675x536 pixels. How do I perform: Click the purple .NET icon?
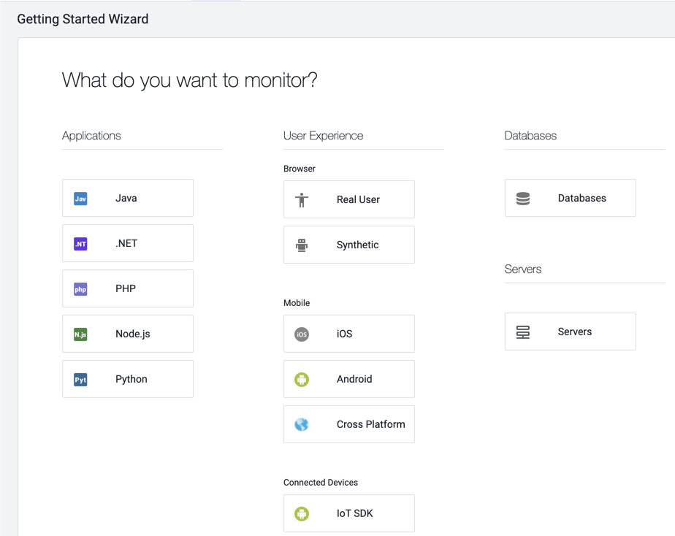pyautogui.click(x=80, y=244)
